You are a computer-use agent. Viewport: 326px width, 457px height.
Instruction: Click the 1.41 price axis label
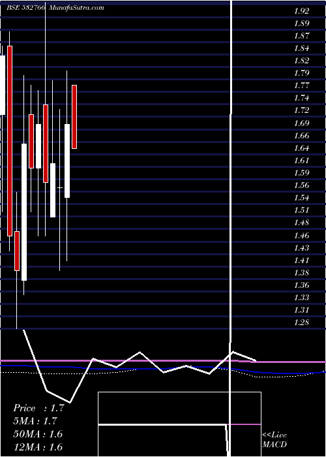click(301, 260)
